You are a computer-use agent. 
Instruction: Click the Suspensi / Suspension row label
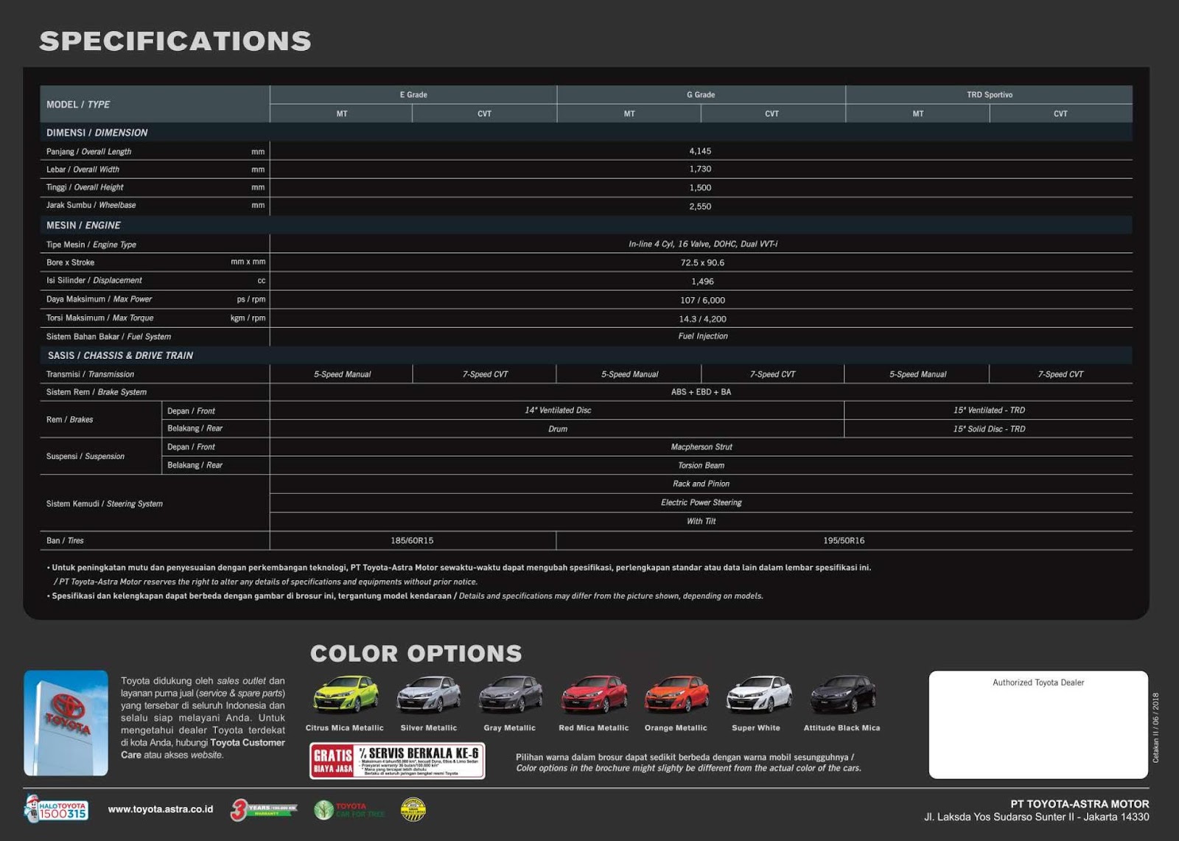(x=85, y=456)
